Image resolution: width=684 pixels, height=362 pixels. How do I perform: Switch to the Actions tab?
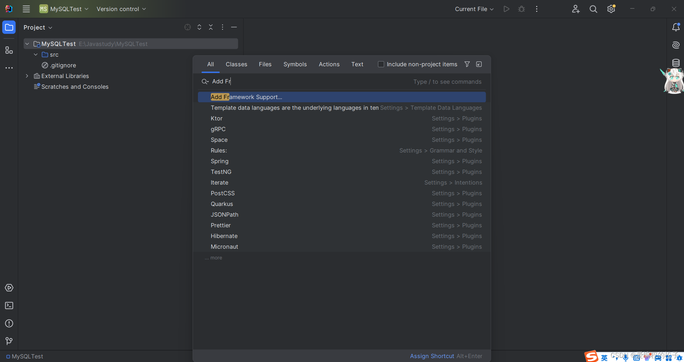point(329,64)
